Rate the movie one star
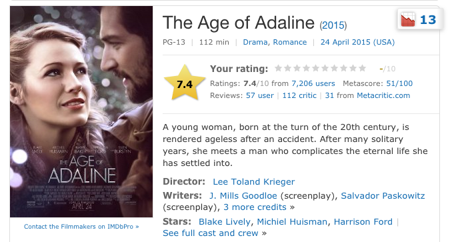Image resolution: width=450 pixels, height=242 pixels. (x=278, y=68)
